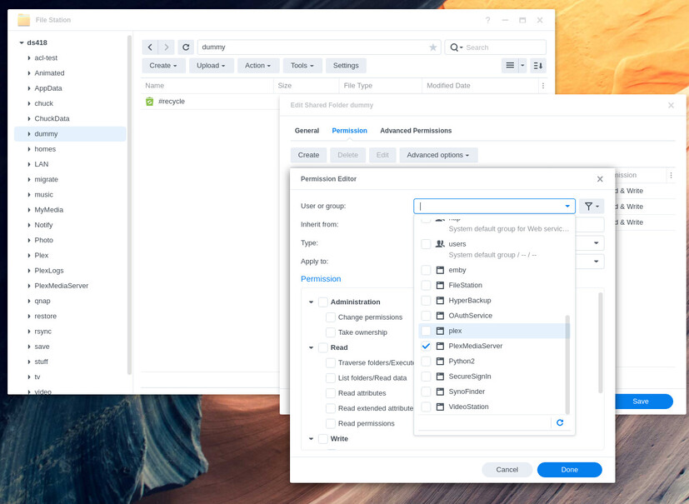Toggle the User or group combo box arrow
Viewport: 689px width, 504px height.
pyautogui.click(x=567, y=206)
